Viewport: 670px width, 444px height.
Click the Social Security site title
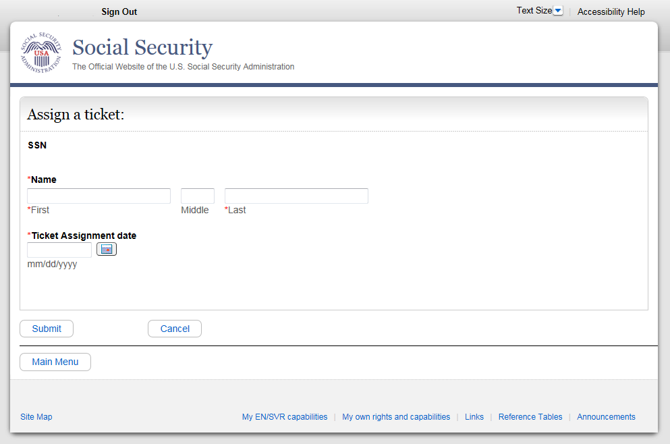(142, 47)
